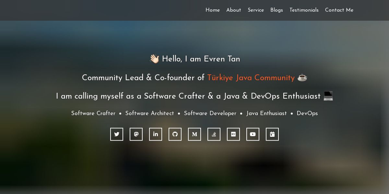The height and width of the screenshot is (194, 389).
Task: Click the 'I am calling myself' tagline text
Action: [194, 96]
